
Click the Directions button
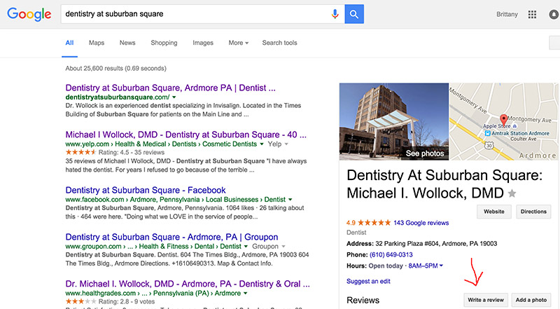[533, 212]
